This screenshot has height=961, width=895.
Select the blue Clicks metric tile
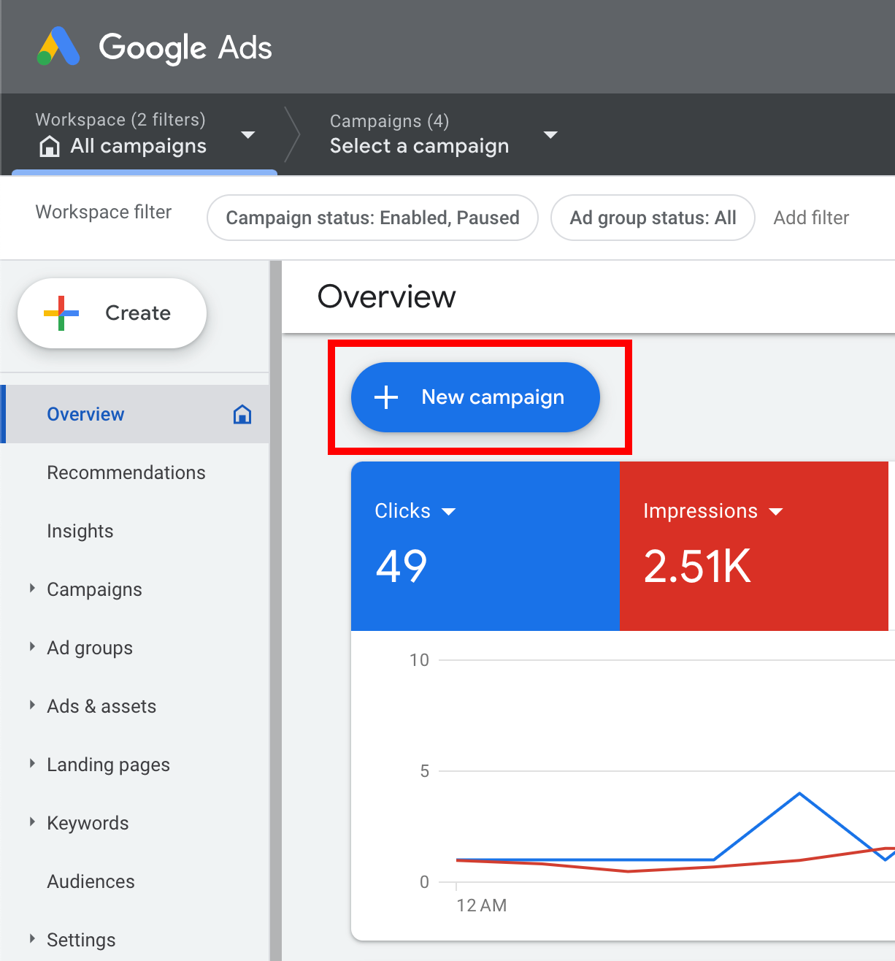tap(485, 546)
